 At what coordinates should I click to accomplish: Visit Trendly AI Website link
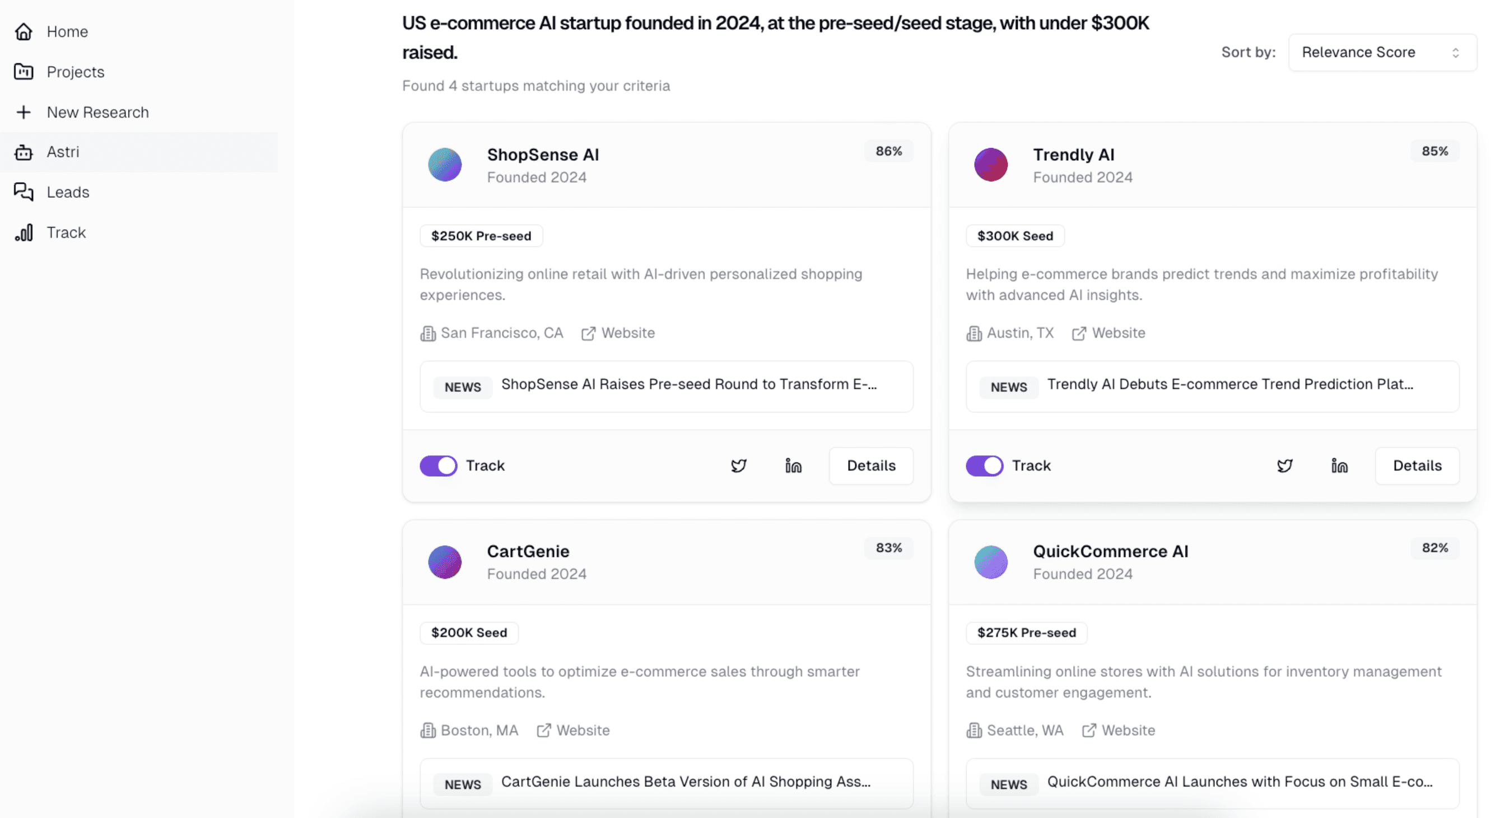(1119, 333)
